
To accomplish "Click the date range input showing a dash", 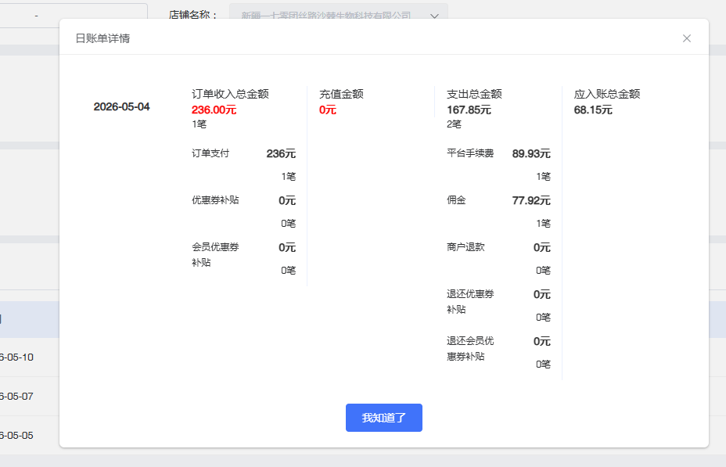I will 74,16.
